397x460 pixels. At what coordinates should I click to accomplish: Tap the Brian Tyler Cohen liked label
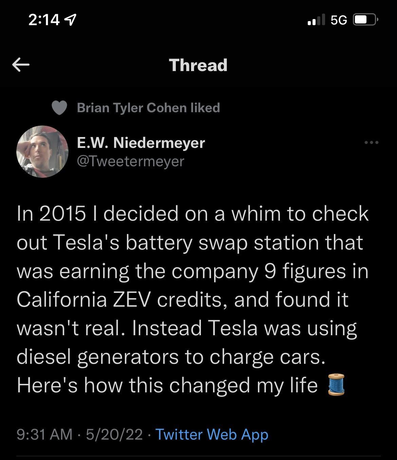tap(148, 108)
